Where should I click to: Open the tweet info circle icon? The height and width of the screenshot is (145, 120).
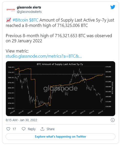coord(113,120)
